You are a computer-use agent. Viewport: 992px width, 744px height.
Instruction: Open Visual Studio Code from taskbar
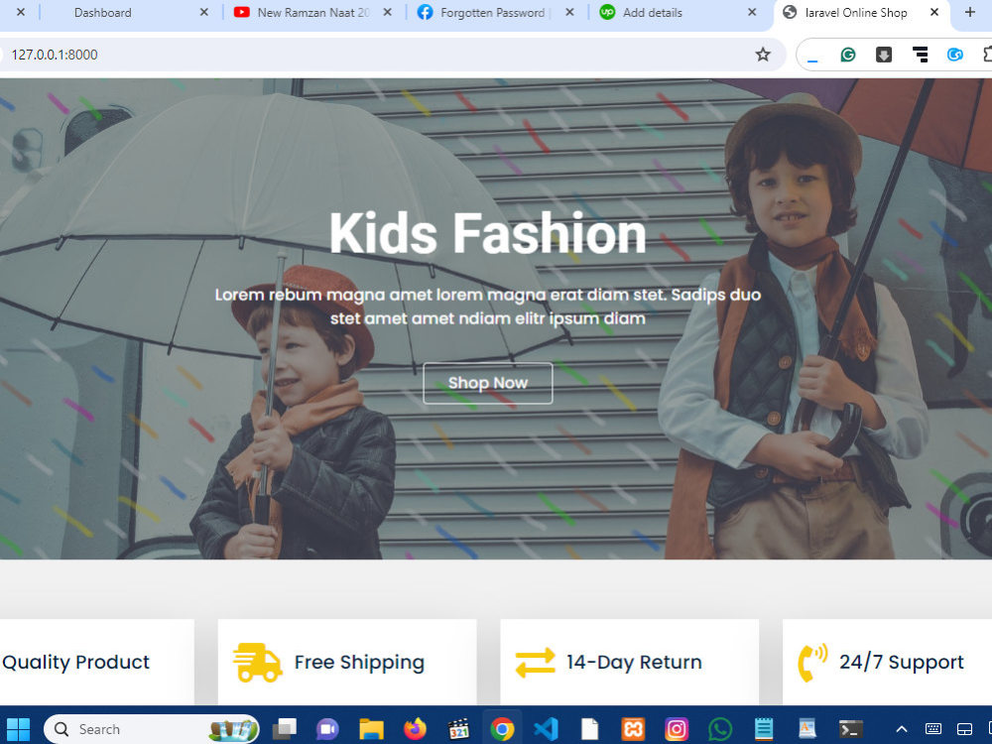coord(546,729)
